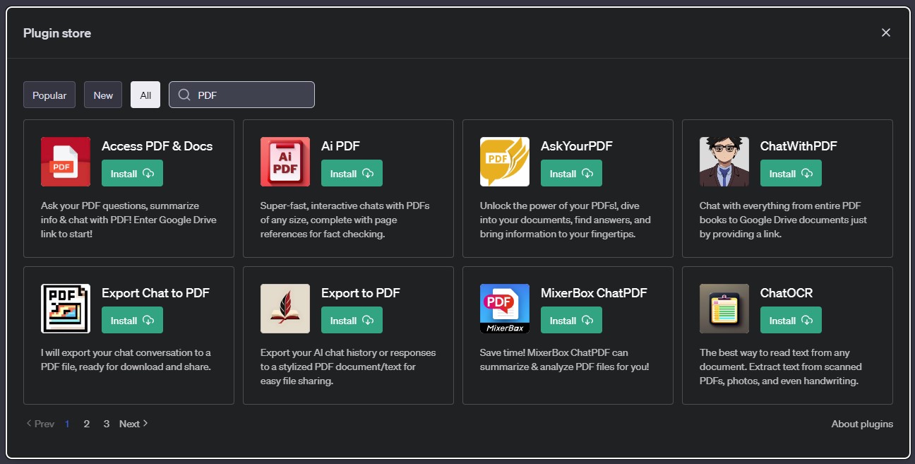This screenshot has height=464, width=915.
Task: Click the Plugin store title text
Action: [x=57, y=33]
